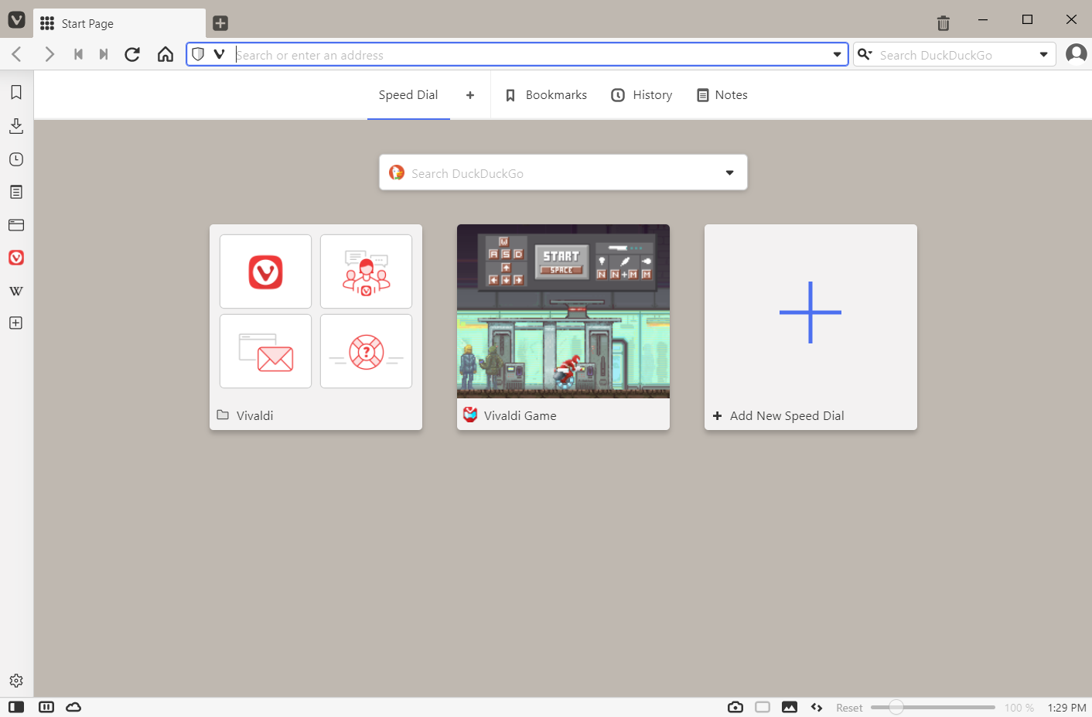Screen dimensions: 1092x717
Task: Open the Vivaldi speed dial folder
Action: coord(316,327)
